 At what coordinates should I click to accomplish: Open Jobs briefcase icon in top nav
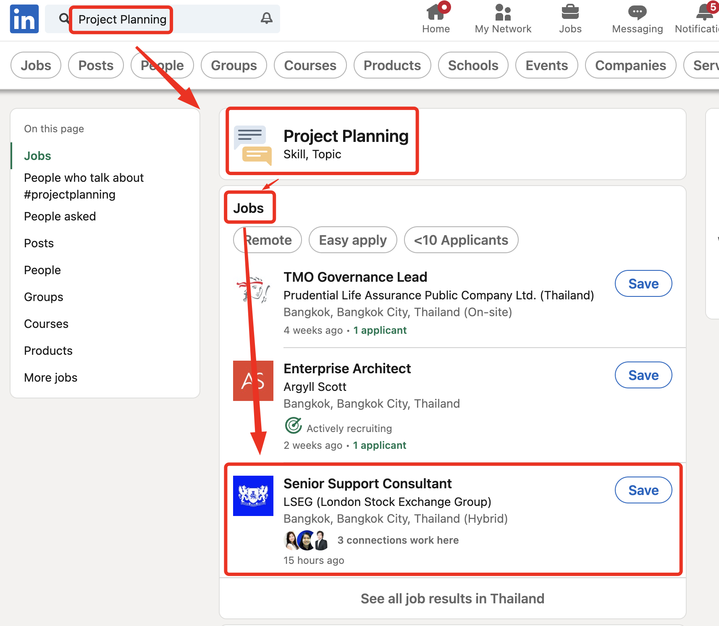point(570,12)
